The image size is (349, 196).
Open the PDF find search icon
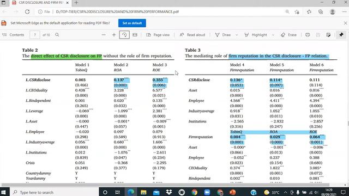click(x=57, y=35)
